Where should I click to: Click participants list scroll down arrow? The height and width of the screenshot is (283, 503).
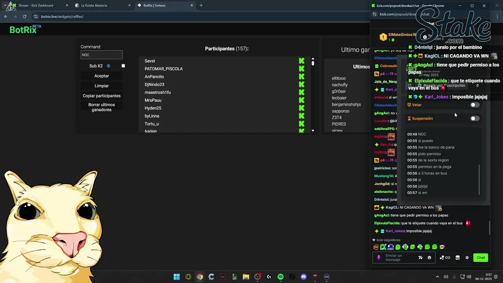coord(313,130)
